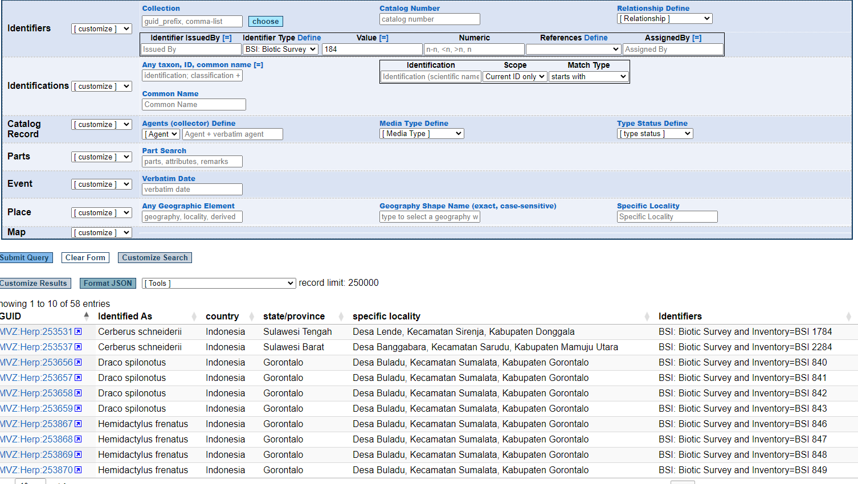Open the Match Type dropdown showing starts with

click(x=588, y=76)
